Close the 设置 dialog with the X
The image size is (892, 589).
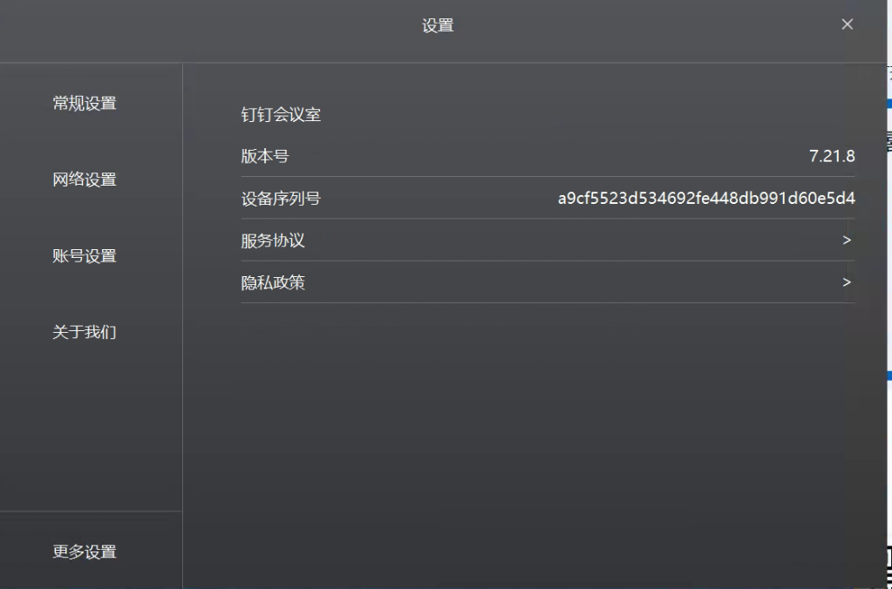(847, 24)
